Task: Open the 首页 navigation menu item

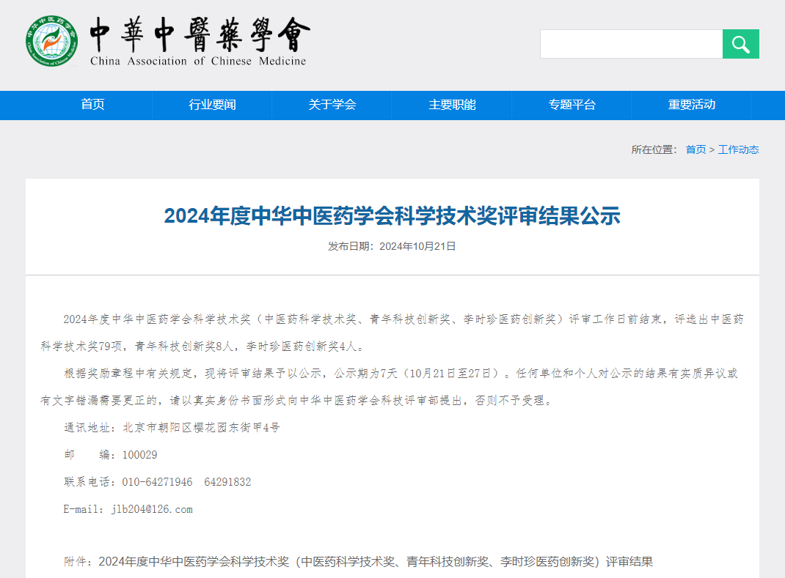Action: (92, 105)
